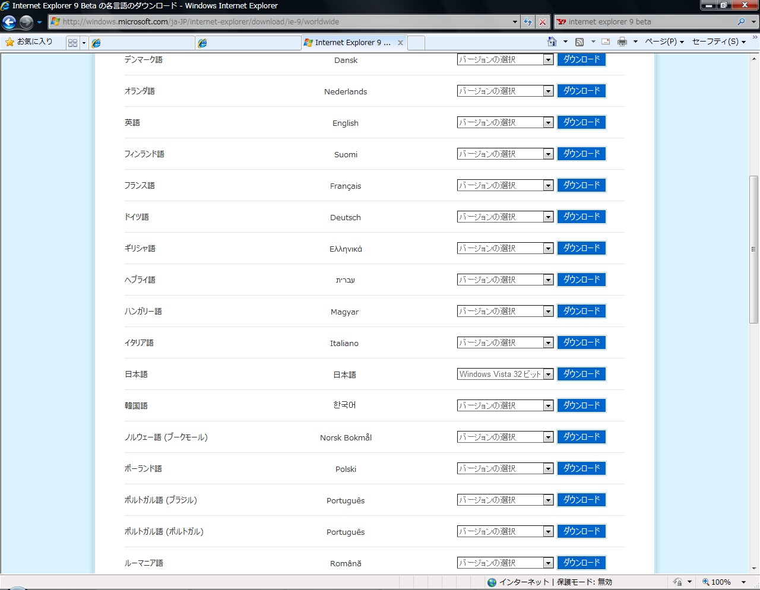Download the Nederlands version

[x=581, y=91]
